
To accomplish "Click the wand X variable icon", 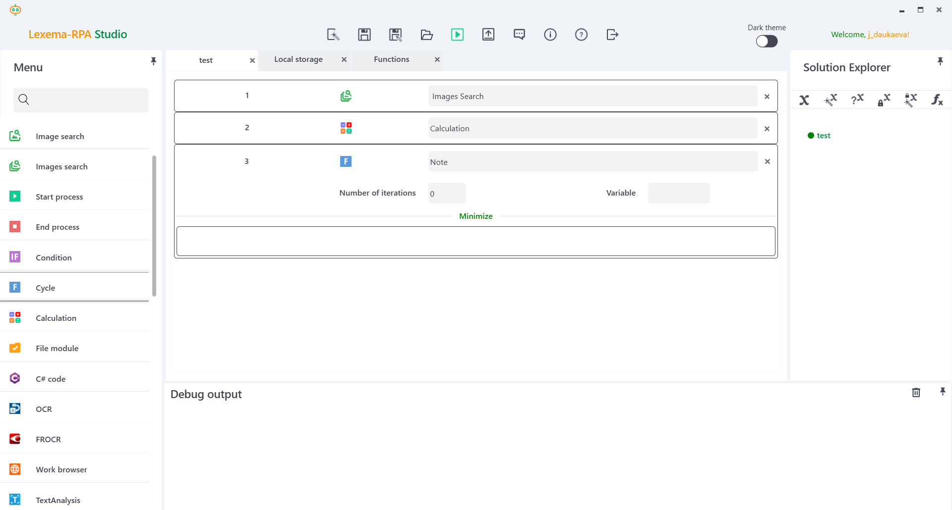I will [831, 100].
